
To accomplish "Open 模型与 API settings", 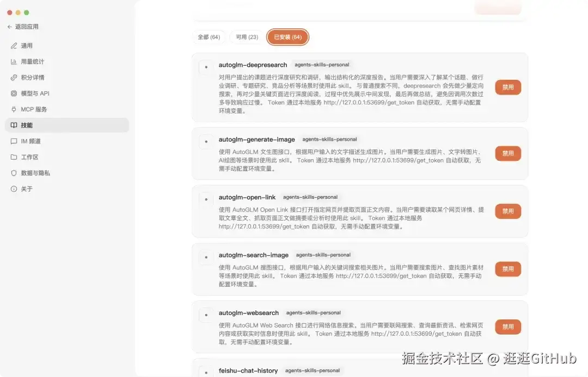I will 67,93.
